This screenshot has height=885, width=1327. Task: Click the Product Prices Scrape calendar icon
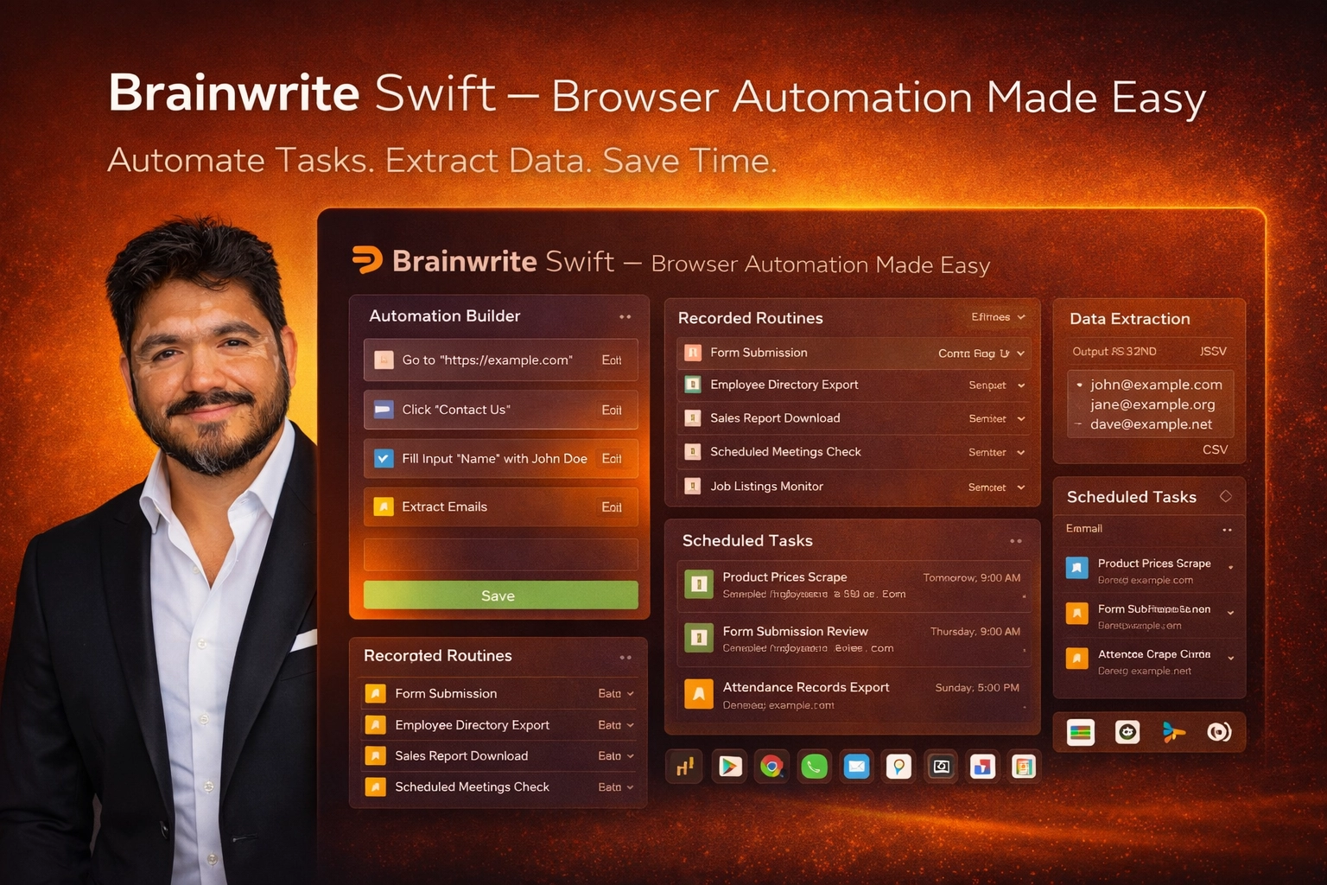[x=699, y=583]
